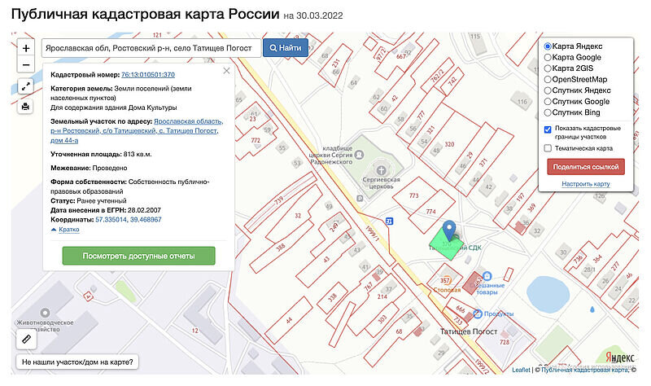Click the blue location pin marker

click(x=449, y=230)
